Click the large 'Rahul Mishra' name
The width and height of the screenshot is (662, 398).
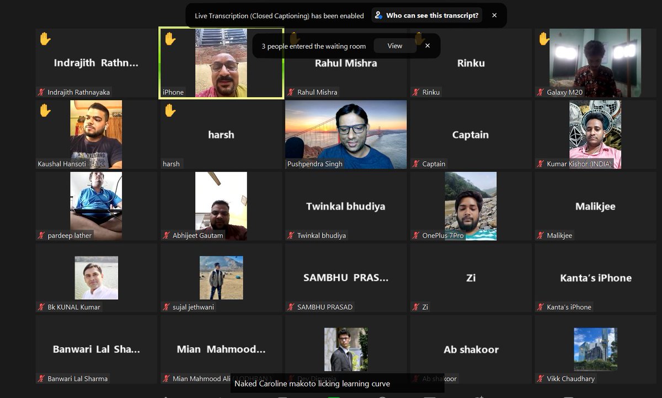346,63
